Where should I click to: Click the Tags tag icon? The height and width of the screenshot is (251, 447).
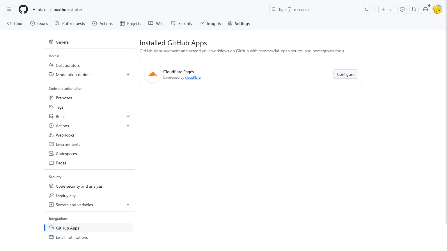(x=51, y=107)
